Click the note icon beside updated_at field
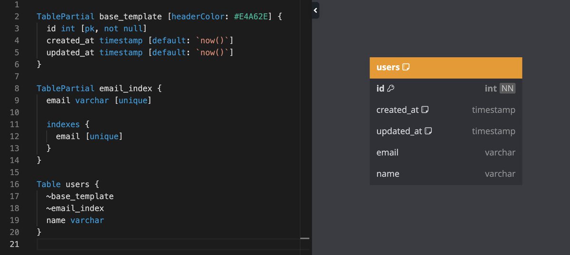 (x=428, y=131)
